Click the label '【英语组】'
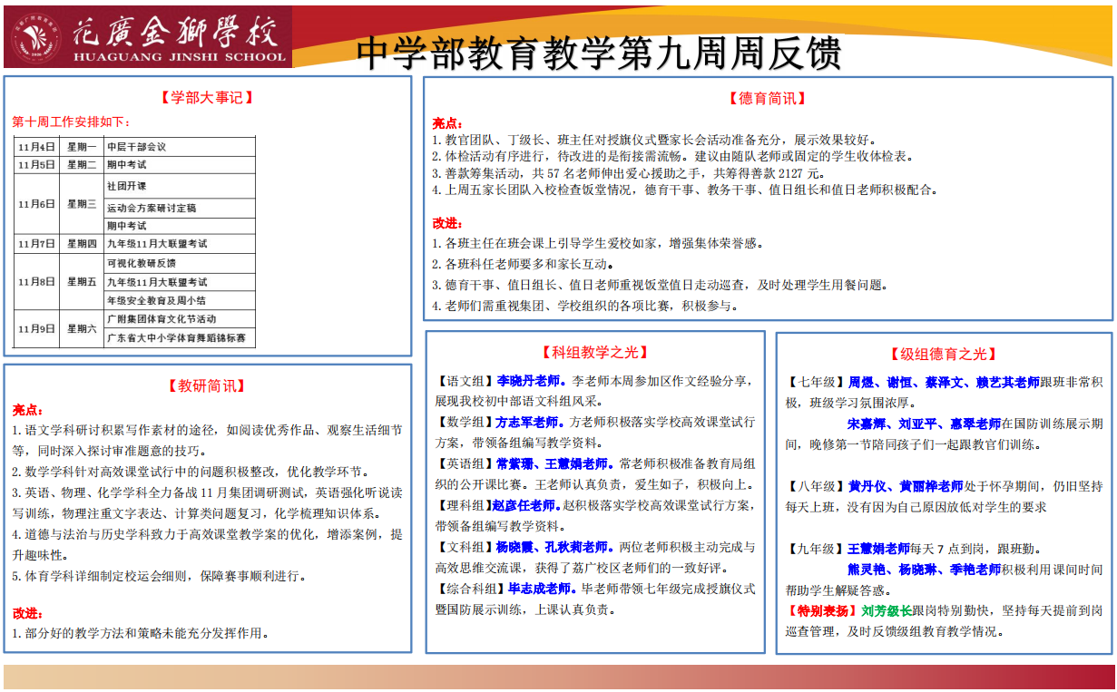This screenshot has height=692, width=1117. (x=465, y=463)
